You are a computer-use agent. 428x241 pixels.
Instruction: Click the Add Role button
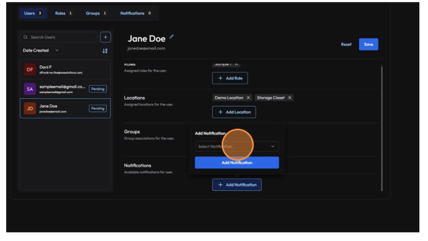(230, 78)
